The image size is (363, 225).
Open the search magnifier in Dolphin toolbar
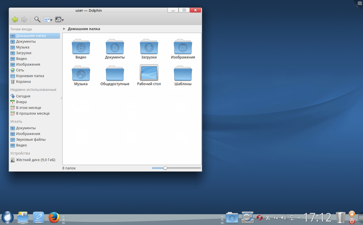(37, 19)
